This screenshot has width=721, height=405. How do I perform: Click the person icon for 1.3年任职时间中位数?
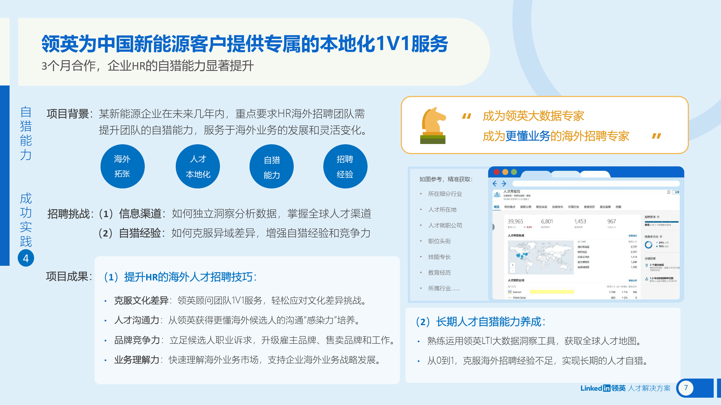point(647,279)
